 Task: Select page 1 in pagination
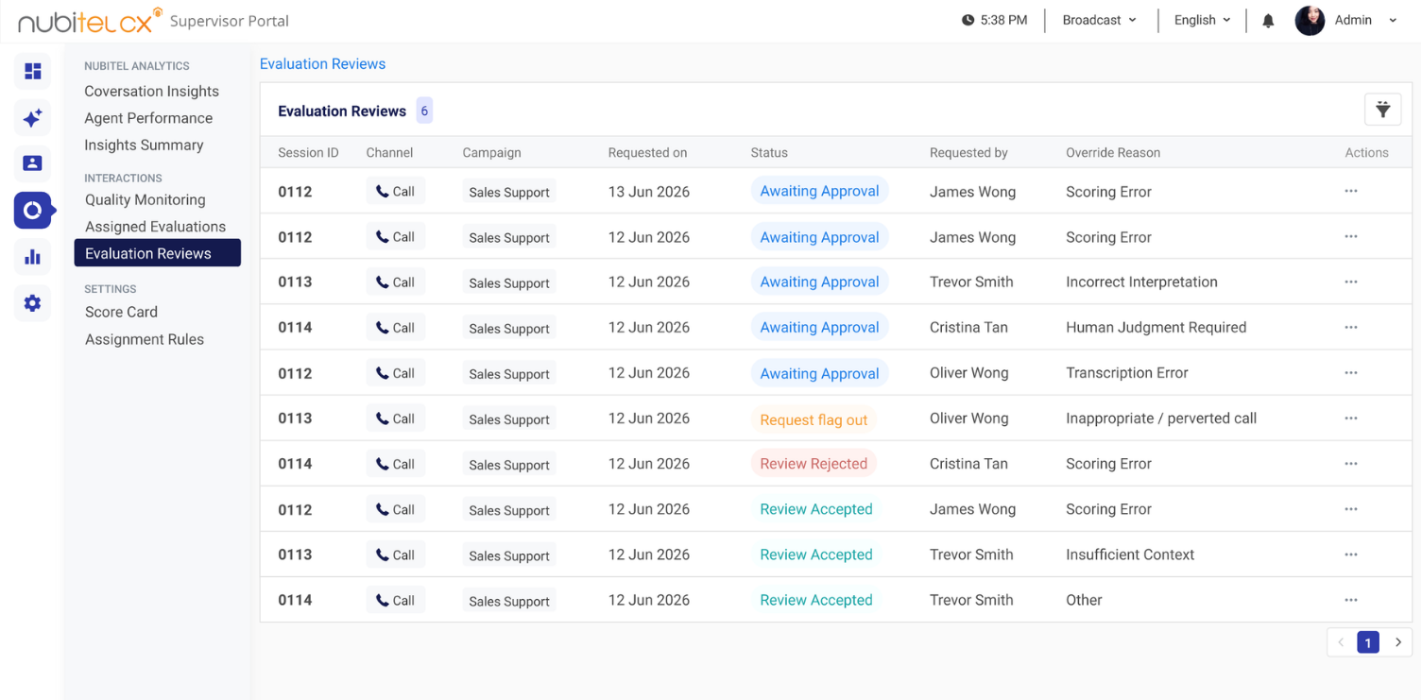click(x=1368, y=642)
